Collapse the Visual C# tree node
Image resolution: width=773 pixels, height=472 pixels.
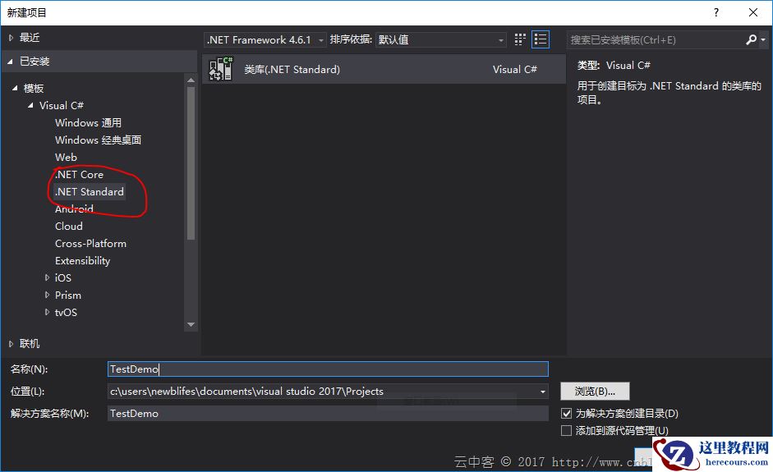tap(30, 105)
